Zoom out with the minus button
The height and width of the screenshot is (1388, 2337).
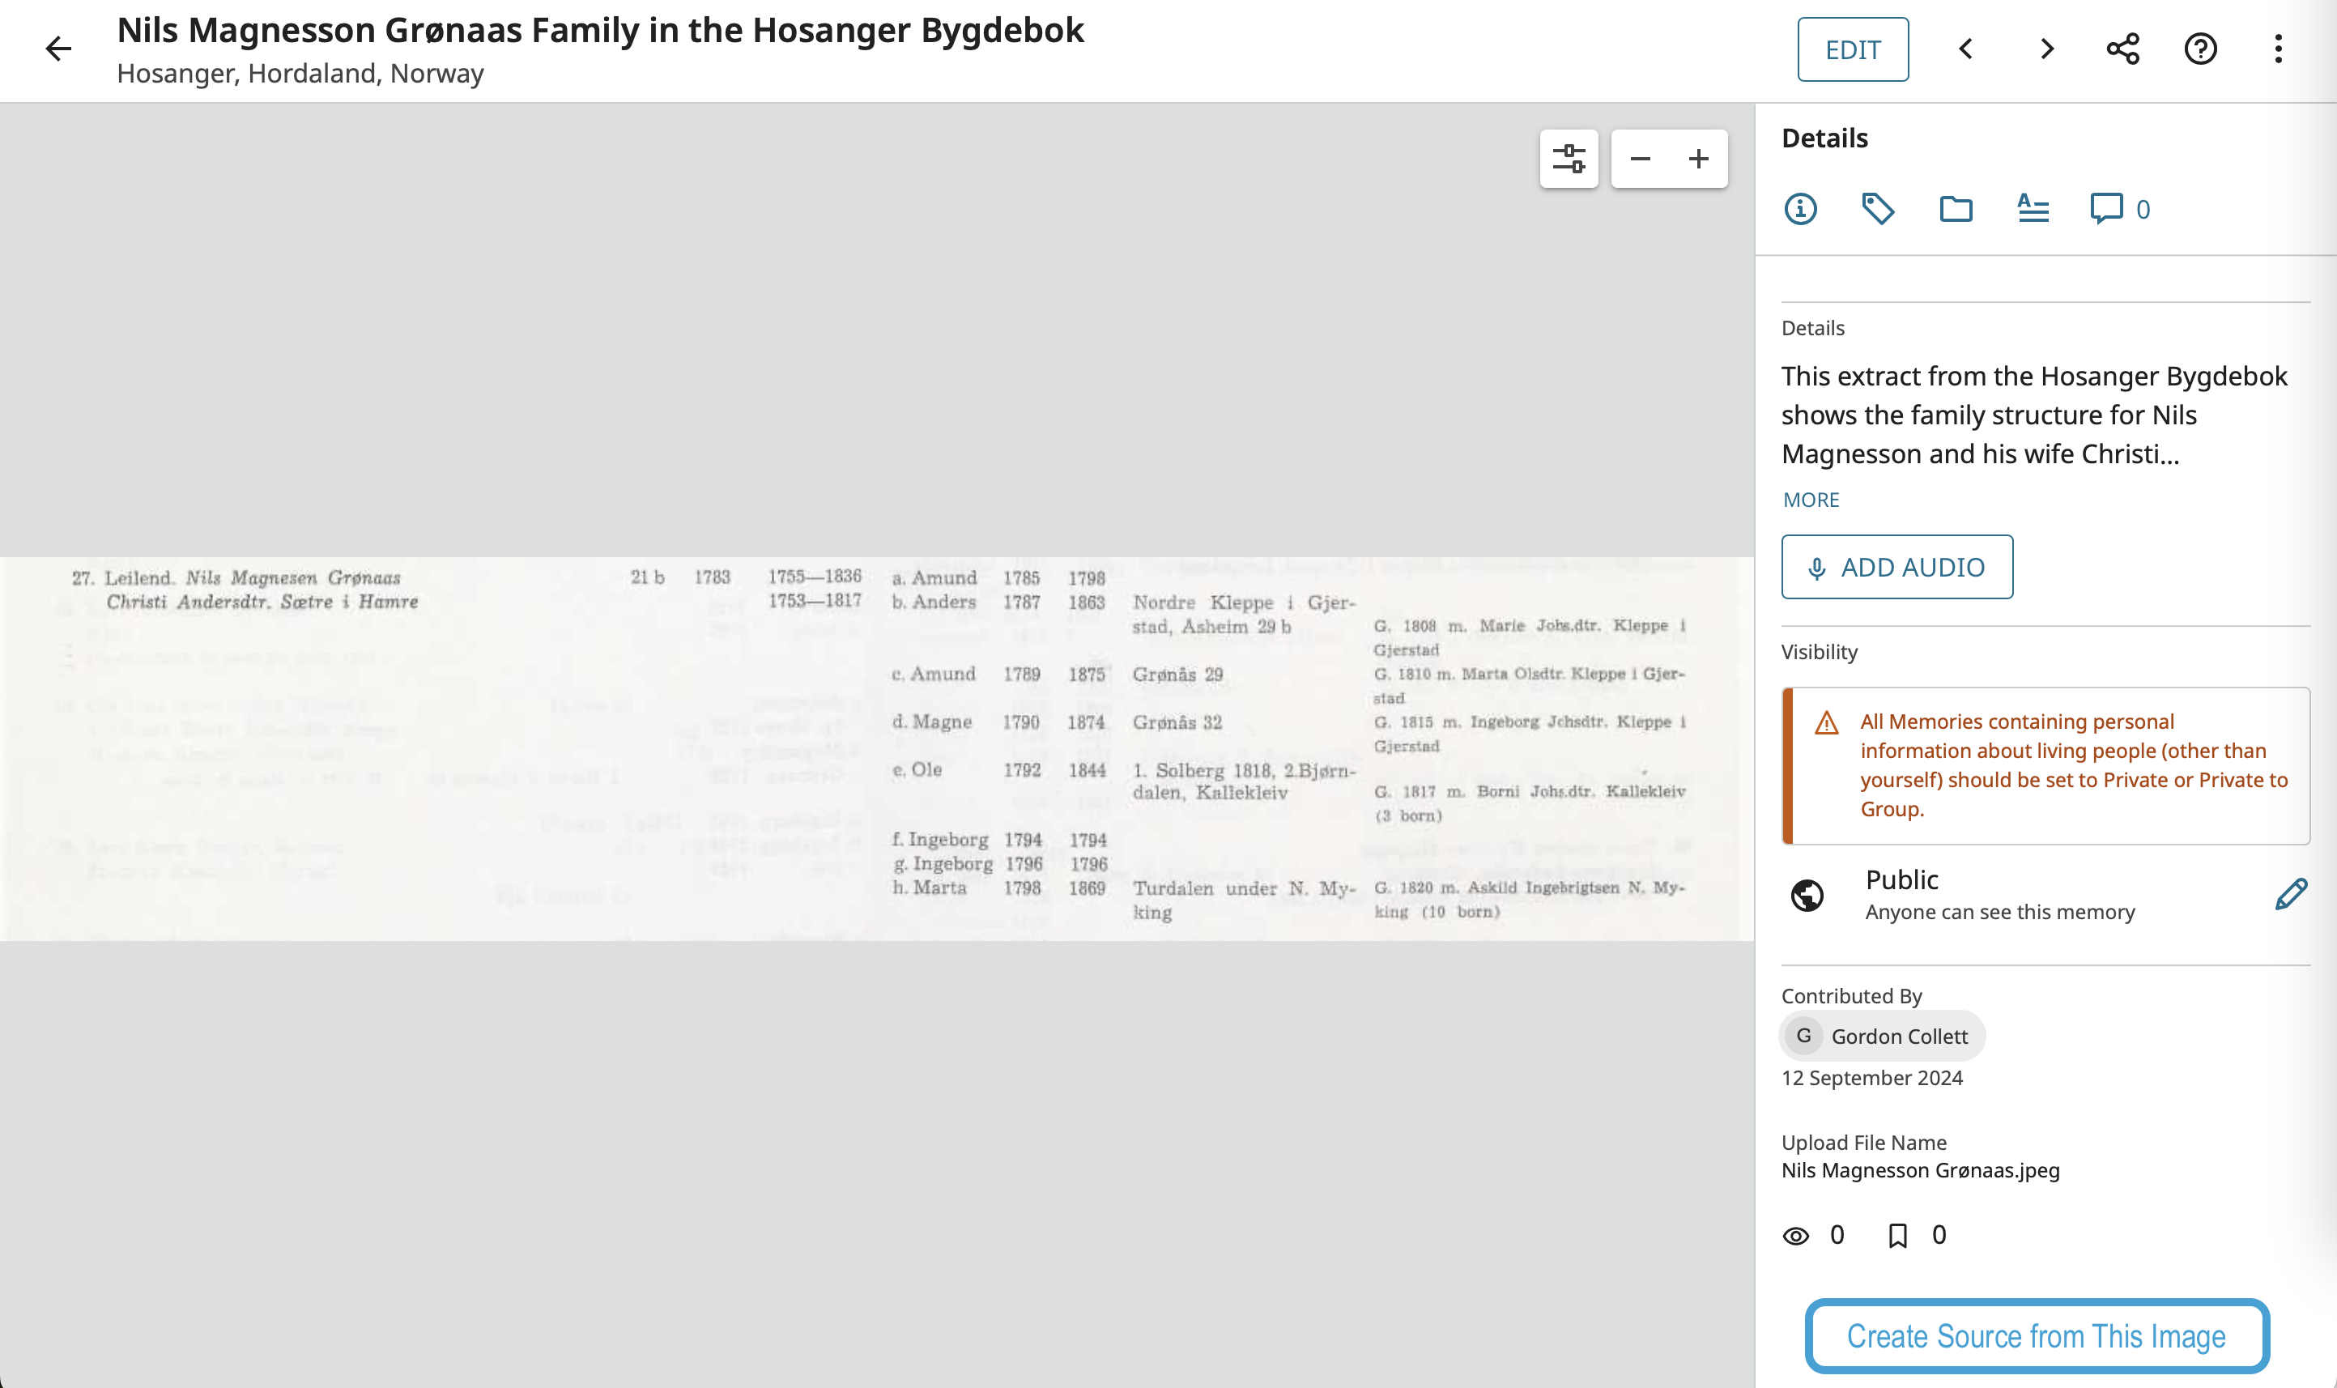[1639, 158]
